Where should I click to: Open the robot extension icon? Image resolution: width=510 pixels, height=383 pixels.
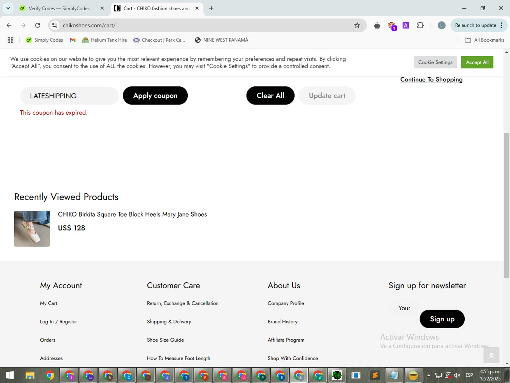click(377, 25)
